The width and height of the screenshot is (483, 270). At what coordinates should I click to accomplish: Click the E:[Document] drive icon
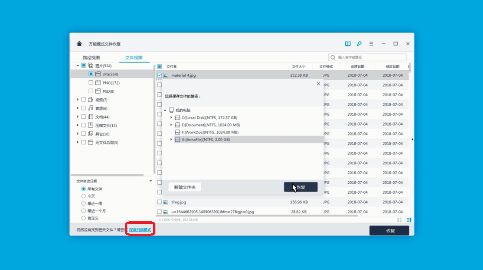(x=177, y=125)
